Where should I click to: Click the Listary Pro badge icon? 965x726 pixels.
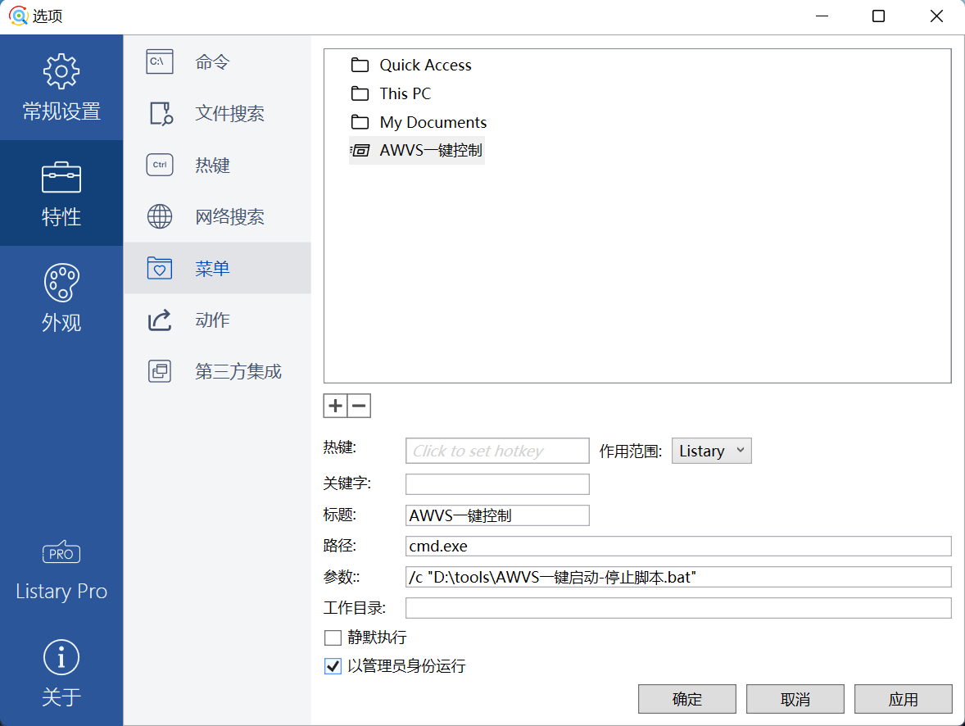point(61,553)
